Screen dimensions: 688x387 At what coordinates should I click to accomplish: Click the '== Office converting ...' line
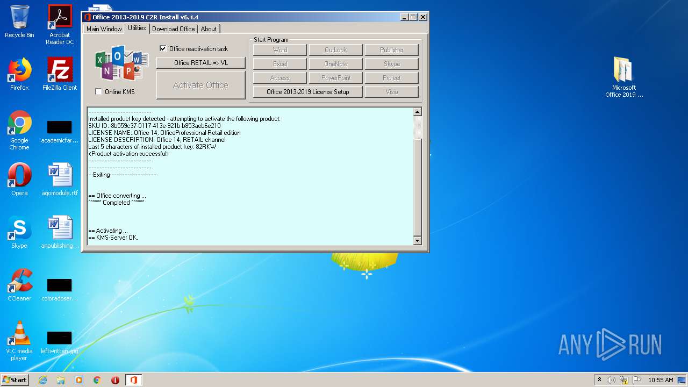pos(117,196)
